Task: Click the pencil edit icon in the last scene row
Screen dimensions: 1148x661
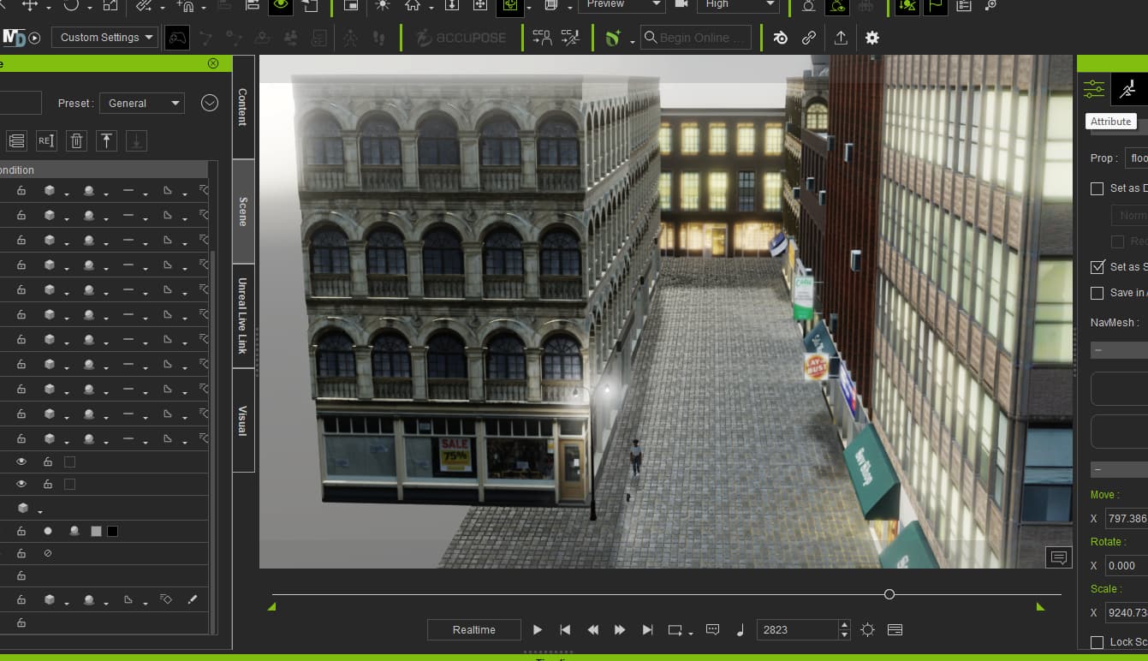Action: tap(193, 599)
